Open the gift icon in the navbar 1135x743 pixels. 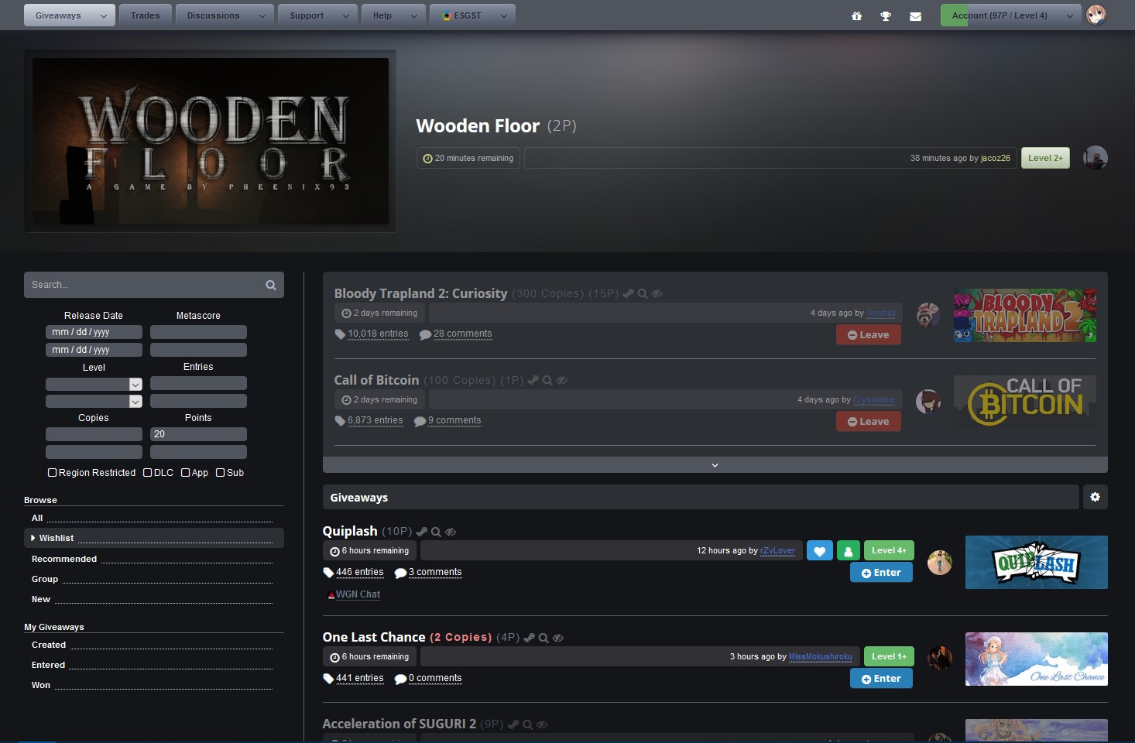[x=857, y=15]
